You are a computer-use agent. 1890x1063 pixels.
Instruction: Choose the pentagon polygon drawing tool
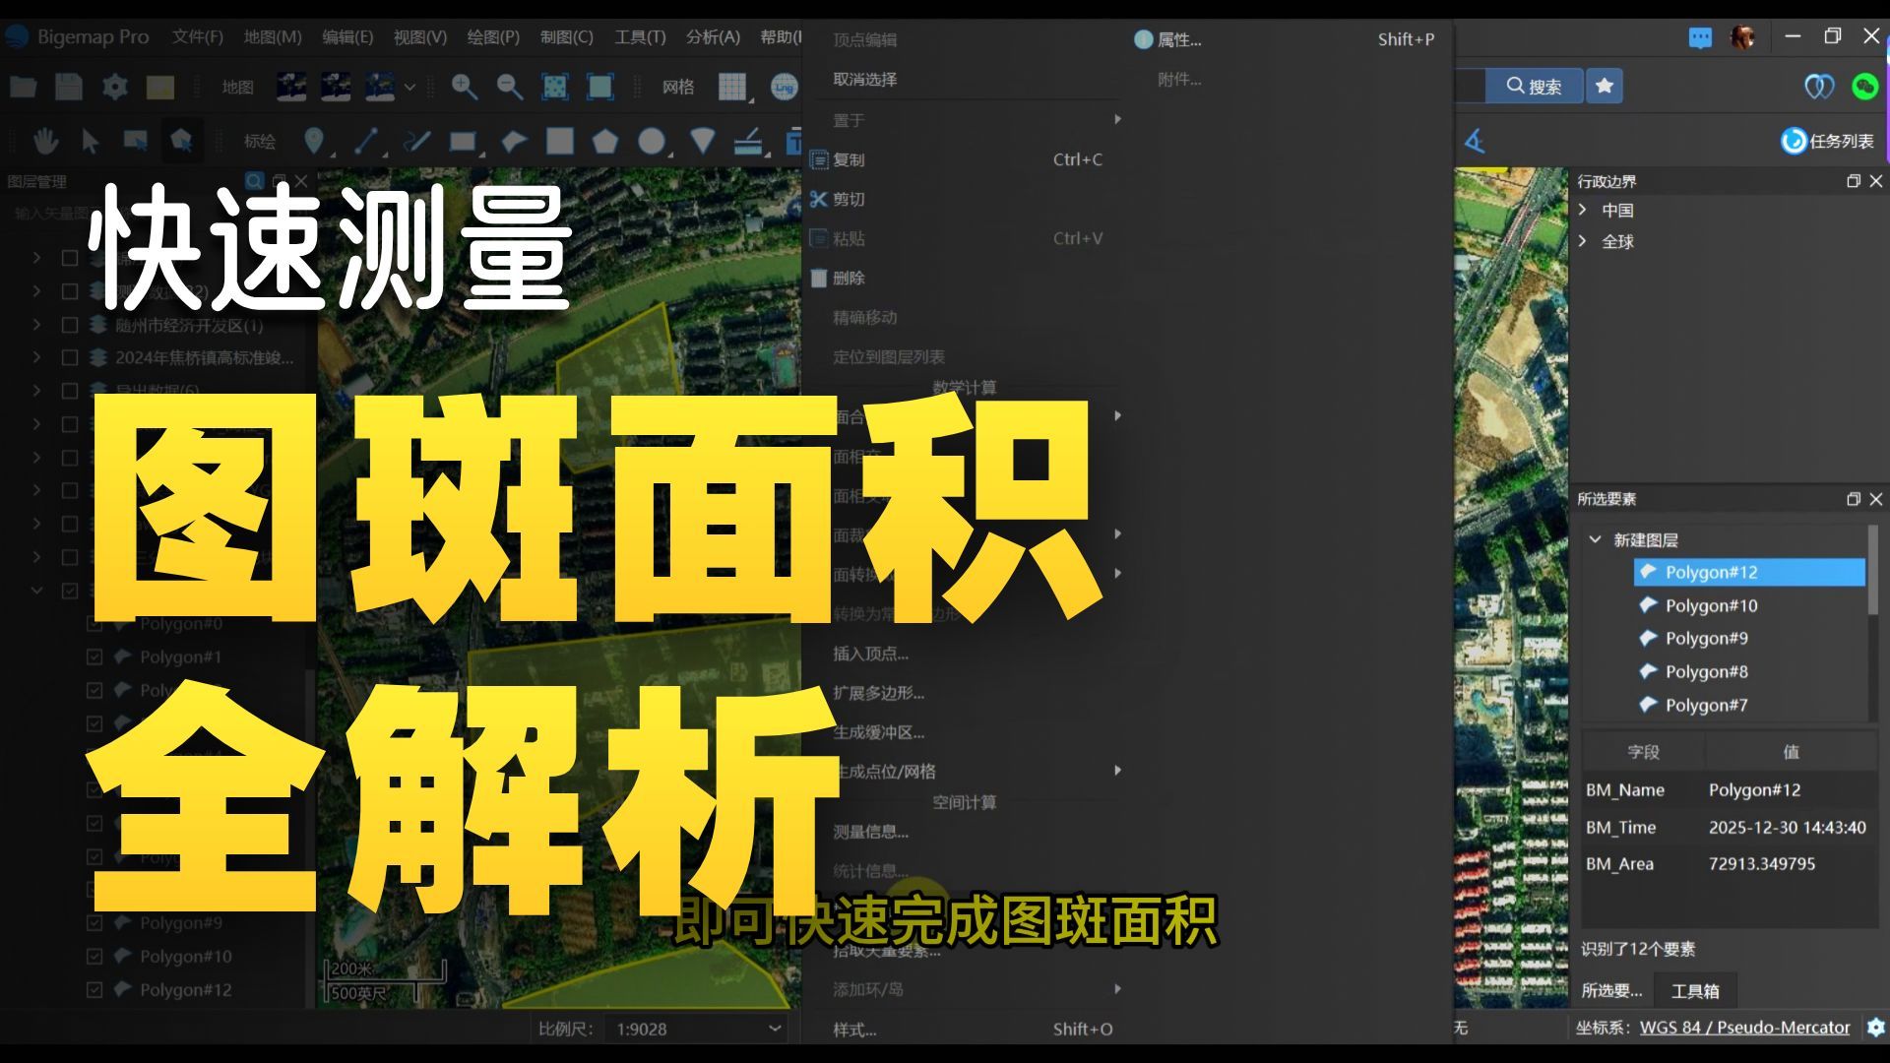coord(604,141)
